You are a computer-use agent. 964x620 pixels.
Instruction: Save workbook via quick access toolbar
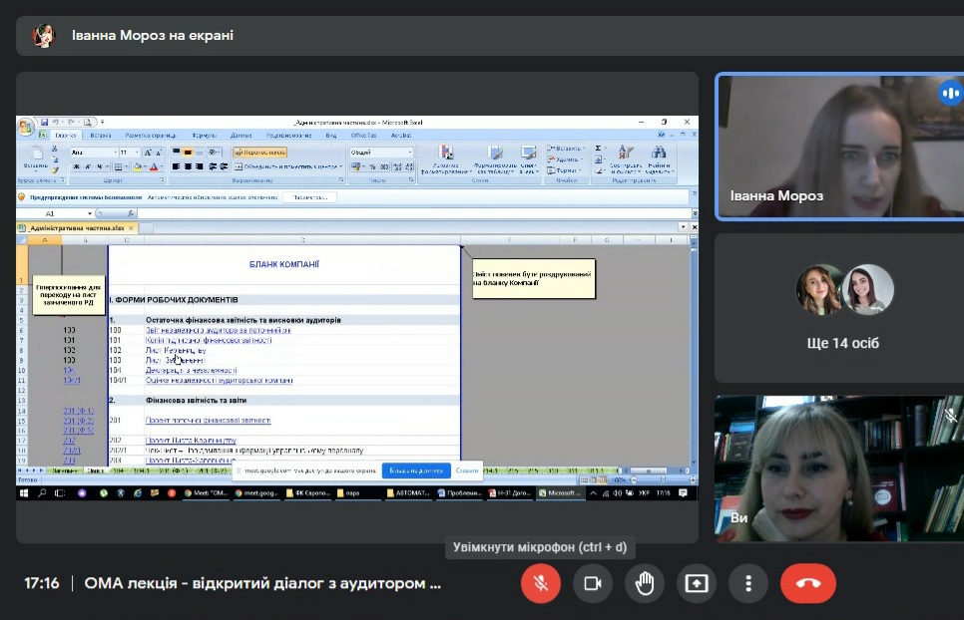pos(44,123)
